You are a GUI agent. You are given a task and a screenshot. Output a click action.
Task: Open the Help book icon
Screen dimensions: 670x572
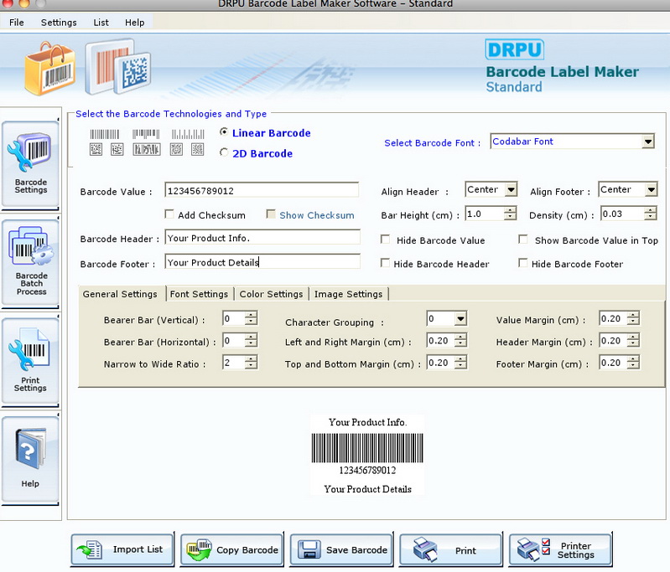(30, 459)
